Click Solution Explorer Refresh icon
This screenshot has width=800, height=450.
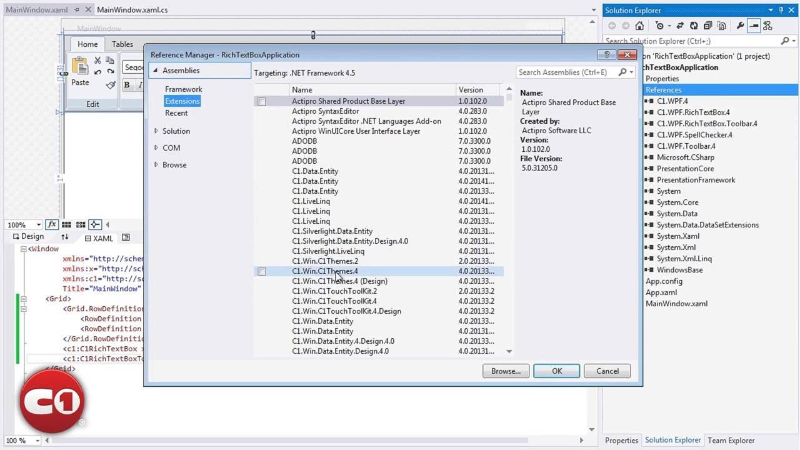point(694,26)
